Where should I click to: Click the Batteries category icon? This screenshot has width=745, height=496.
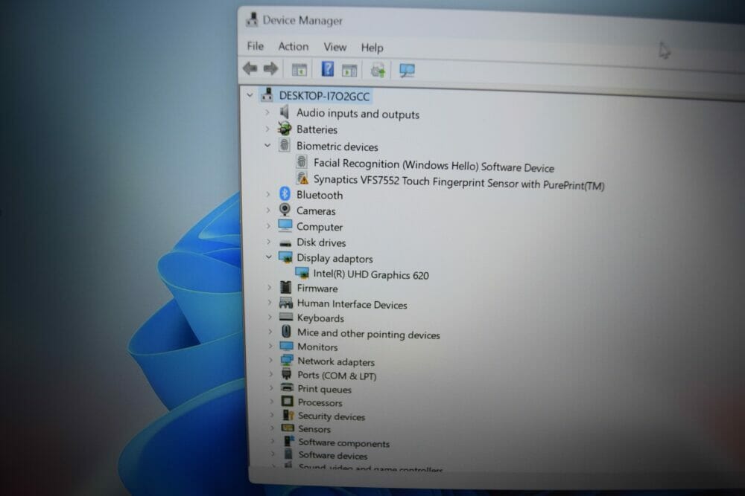point(285,129)
